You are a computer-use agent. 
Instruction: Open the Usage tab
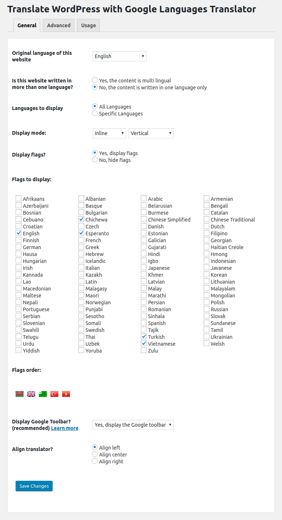(x=89, y=25)
